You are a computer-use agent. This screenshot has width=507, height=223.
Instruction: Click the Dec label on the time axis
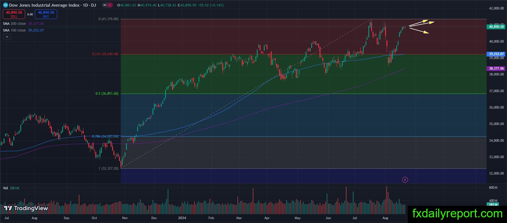(154, 218)
